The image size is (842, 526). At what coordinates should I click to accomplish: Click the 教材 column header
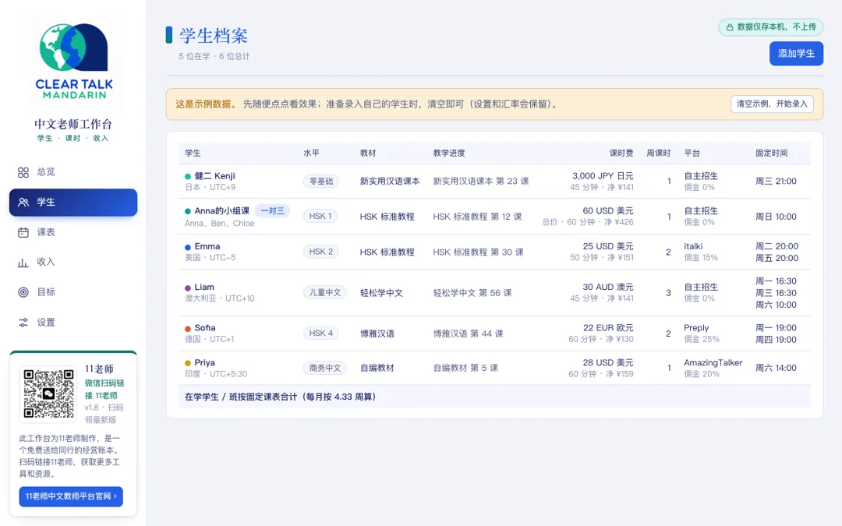pyautogui.click(x=368, y=154)
